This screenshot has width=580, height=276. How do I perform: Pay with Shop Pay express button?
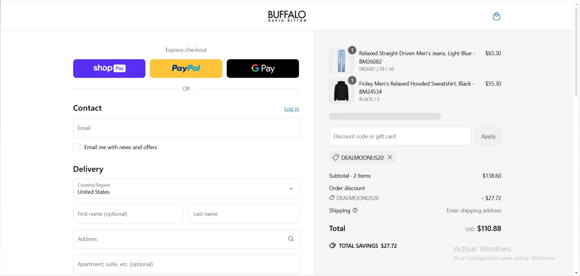pos(109,68)
